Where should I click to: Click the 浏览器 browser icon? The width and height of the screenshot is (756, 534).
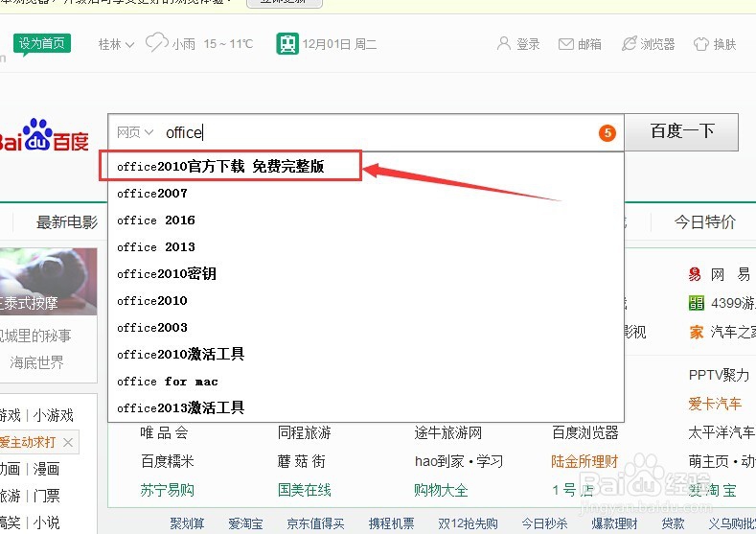[x=630, y=44]
